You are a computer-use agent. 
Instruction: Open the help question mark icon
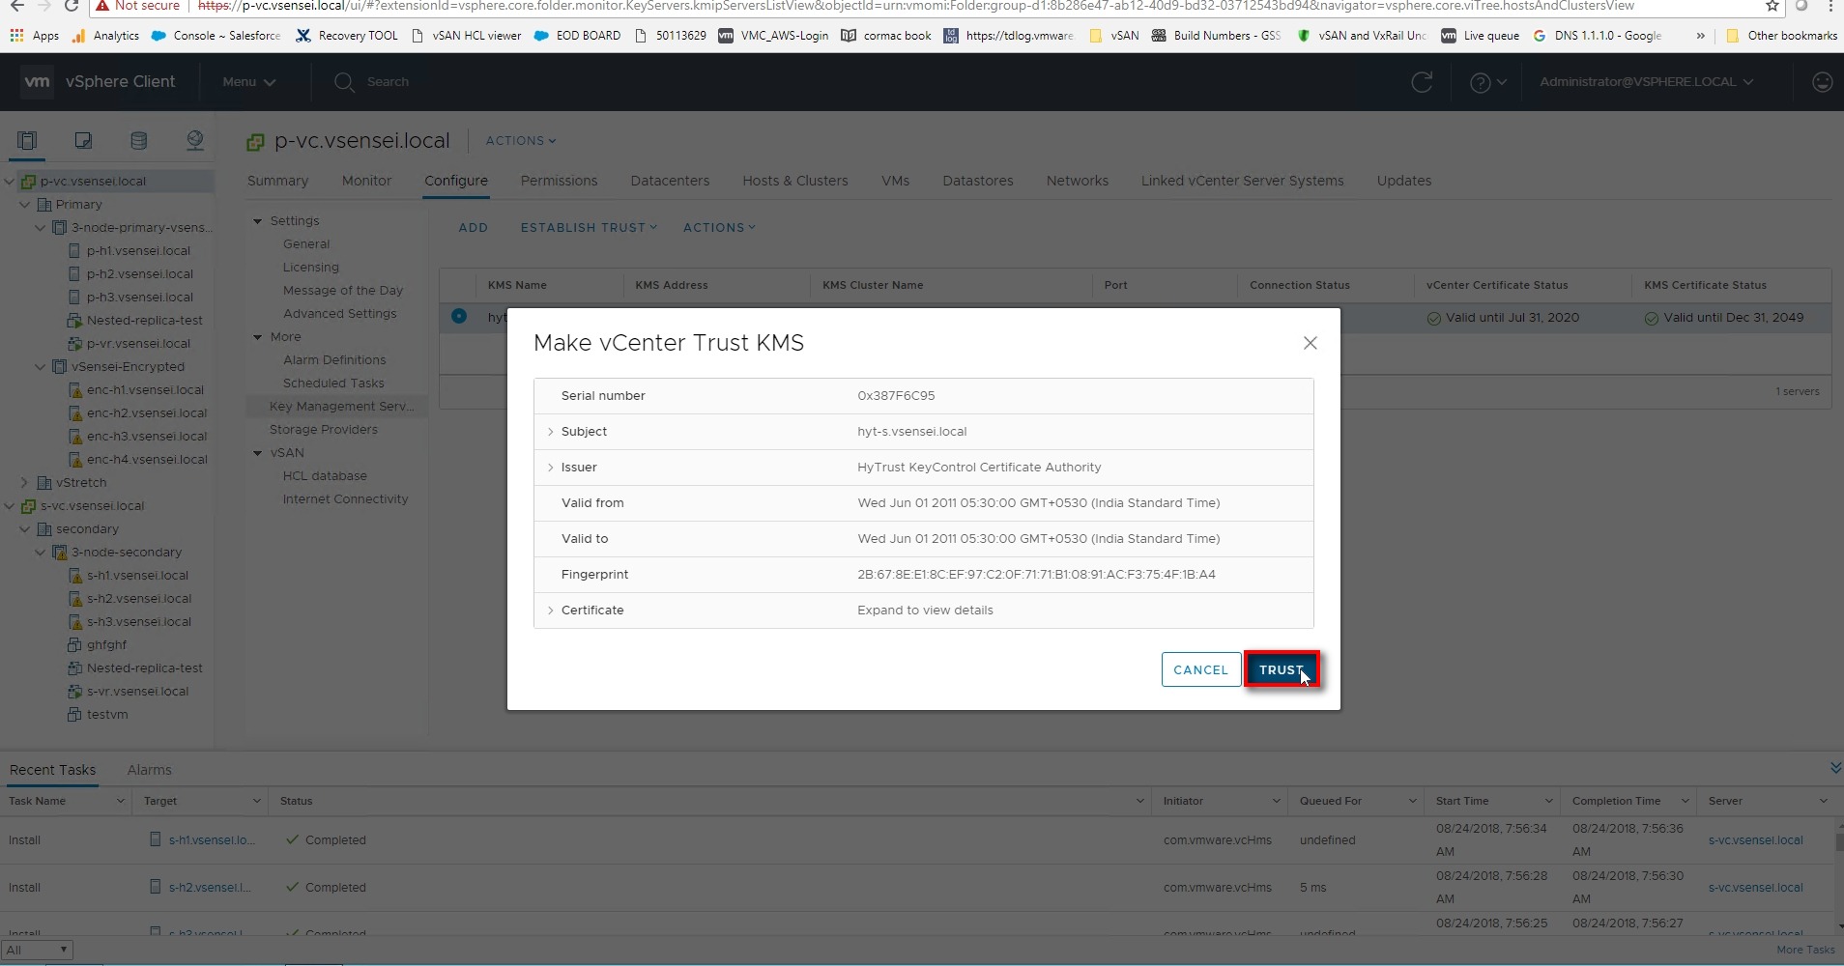(1480, 83)
